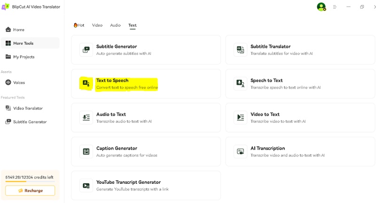Click the Subtitle Translator card icon

point(240,50)
